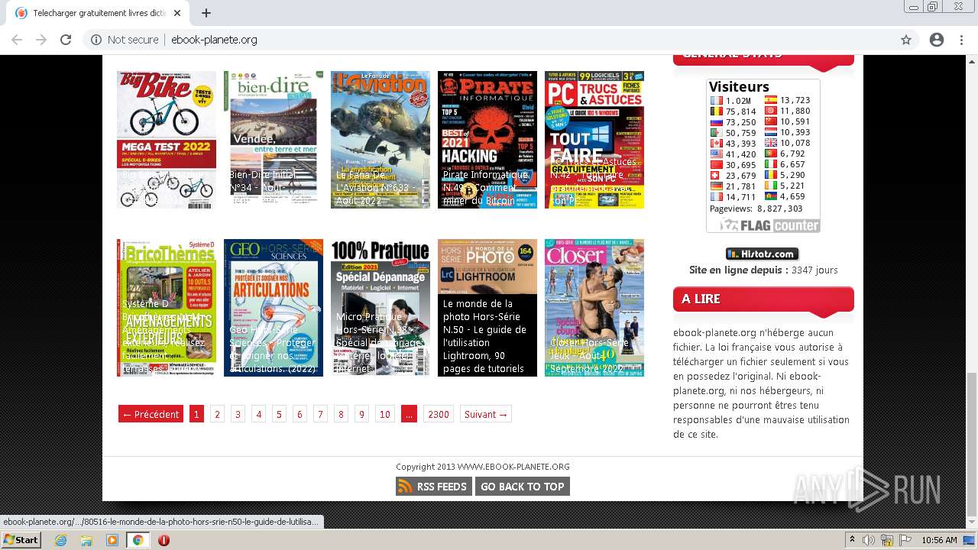Open the Windows Start menu
This screenshot has height=550, width=978.
coord(21,540)
